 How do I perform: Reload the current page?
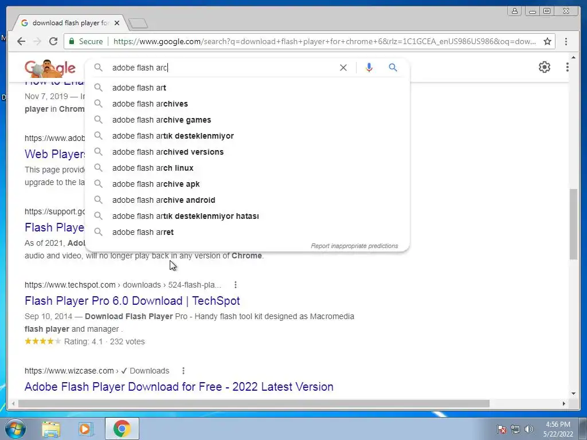tap(53, 41)
